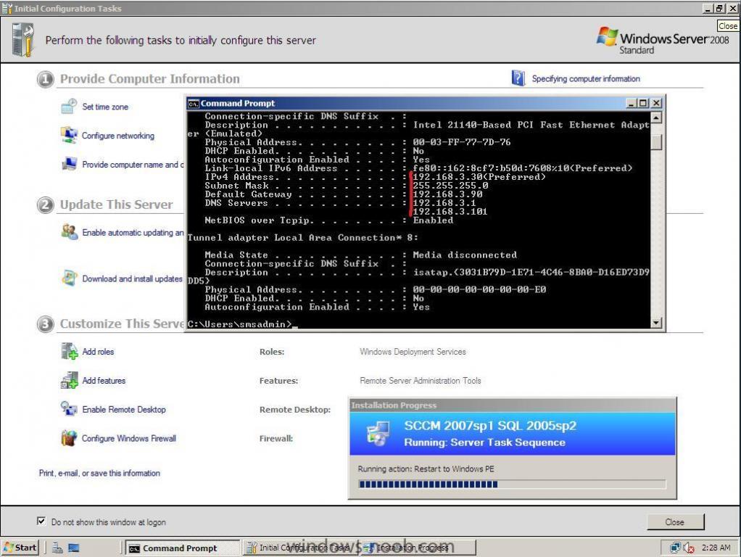Open the Start menu

pos(20,548)
